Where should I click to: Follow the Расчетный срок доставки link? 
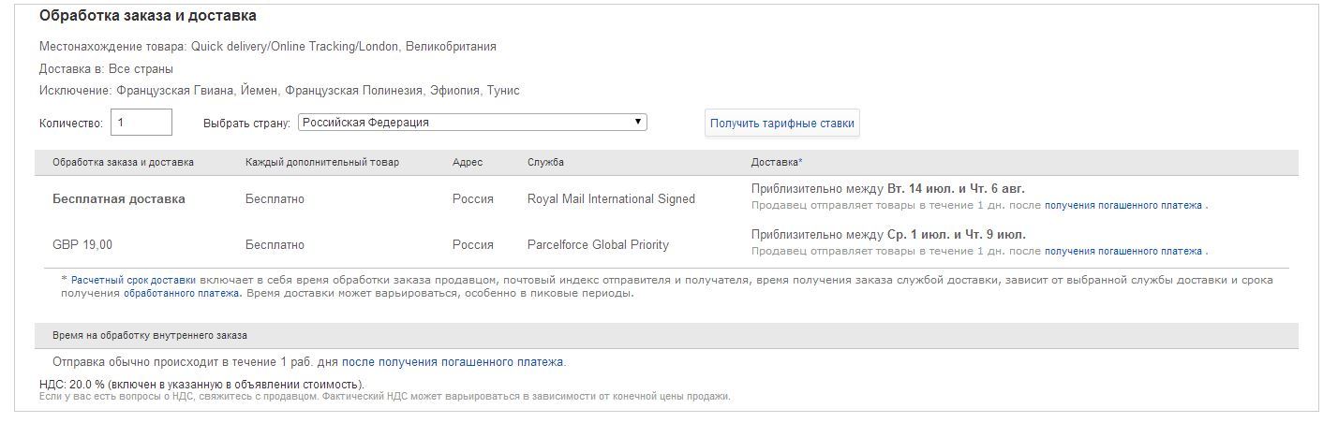(x=134, y=280)
